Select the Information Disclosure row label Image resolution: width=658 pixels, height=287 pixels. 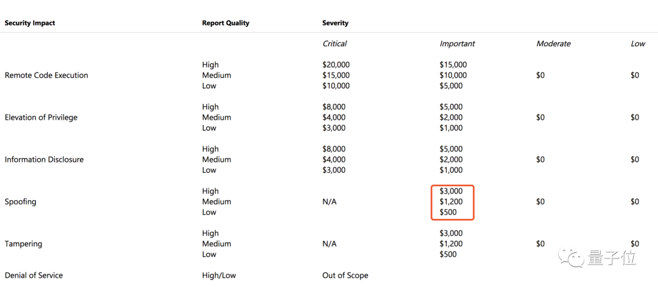click(44, 159)
